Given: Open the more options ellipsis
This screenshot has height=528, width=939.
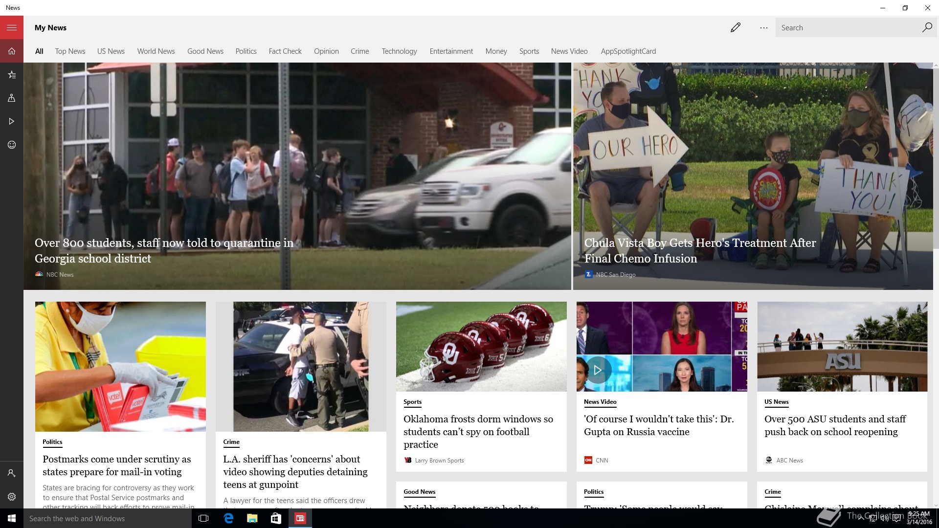Looking at the screenshot, I should coord(763,27).
